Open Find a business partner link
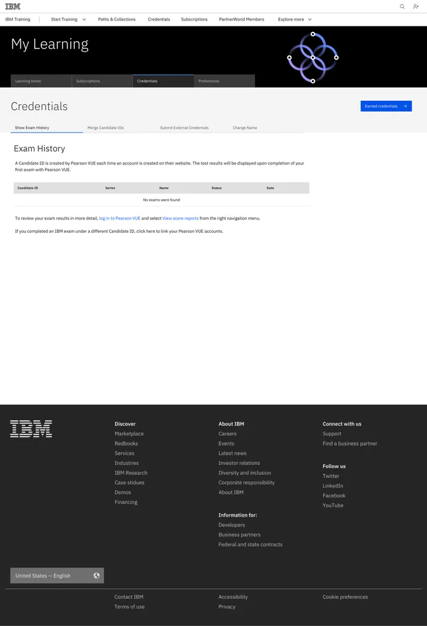The width and height of the screenshot is (427, 626). click(x=350, y=444)
